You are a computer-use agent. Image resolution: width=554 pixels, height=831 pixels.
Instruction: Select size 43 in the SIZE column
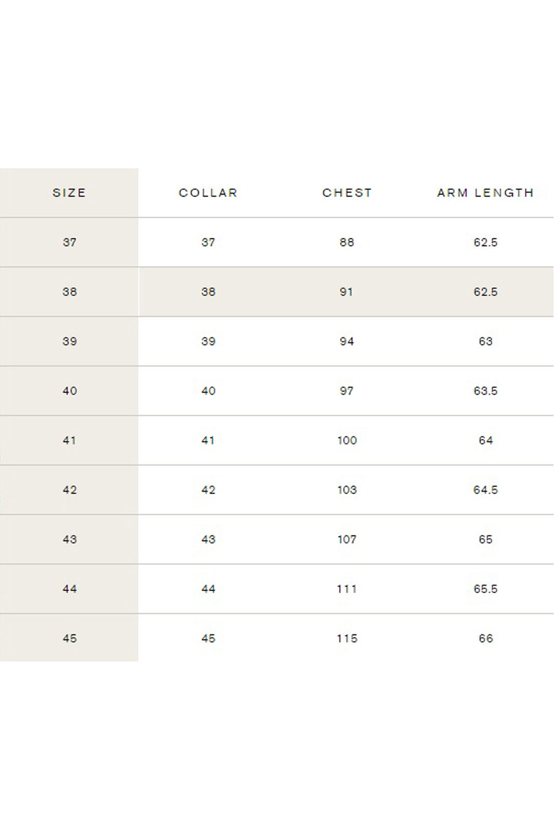pos(70,539)
